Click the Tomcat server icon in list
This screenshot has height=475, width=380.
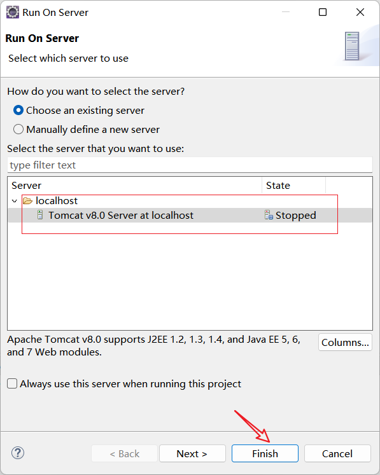click(x=40, y=215)
